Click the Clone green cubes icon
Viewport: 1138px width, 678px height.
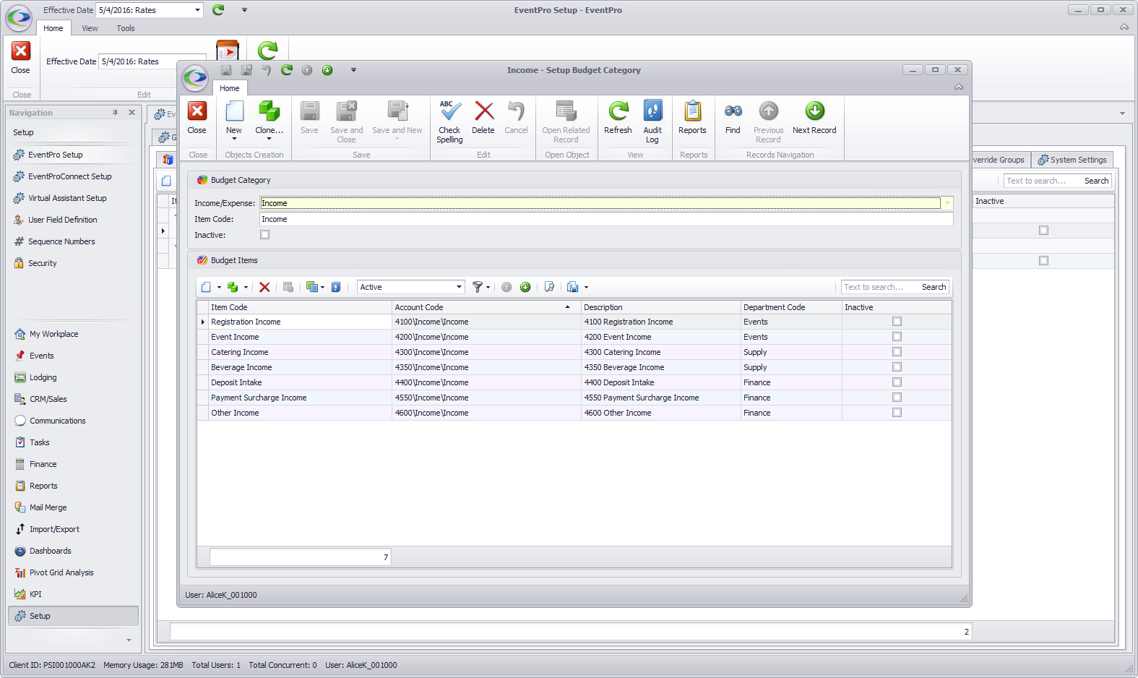pos(269,111)
